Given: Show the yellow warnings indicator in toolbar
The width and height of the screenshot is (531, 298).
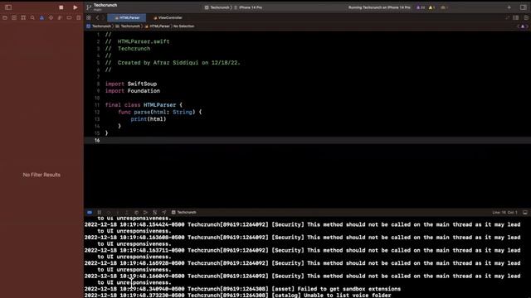Looking at the screenshot, I should [x=431, y=7].
